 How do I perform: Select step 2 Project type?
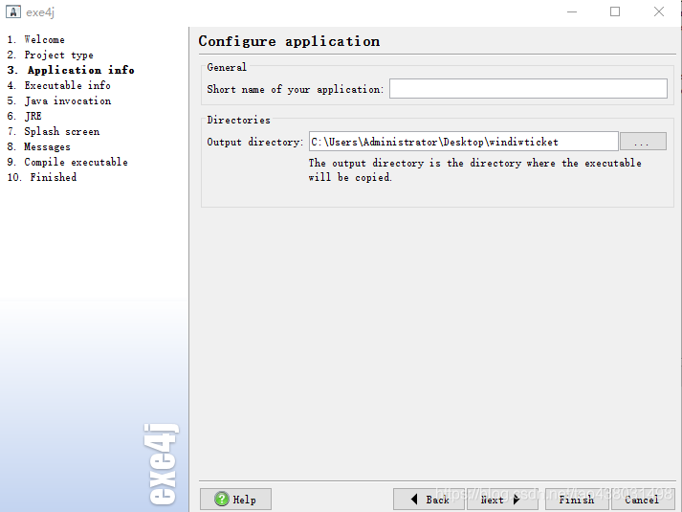coord(51,55)
